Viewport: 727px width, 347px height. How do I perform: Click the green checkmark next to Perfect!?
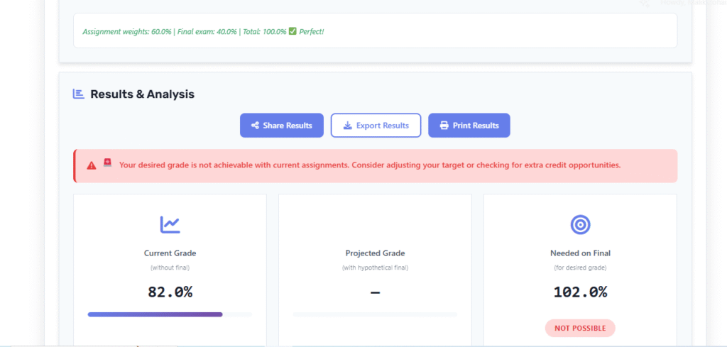[x=293, y=32]
